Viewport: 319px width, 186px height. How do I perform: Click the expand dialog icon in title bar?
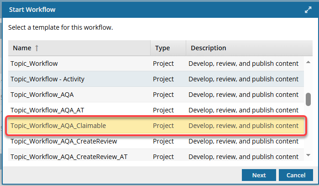(308, 9)
